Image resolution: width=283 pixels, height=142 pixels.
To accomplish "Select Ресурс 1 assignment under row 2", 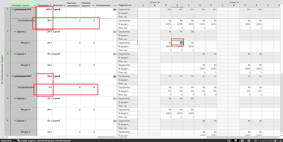I will click(x=25, y=43).
